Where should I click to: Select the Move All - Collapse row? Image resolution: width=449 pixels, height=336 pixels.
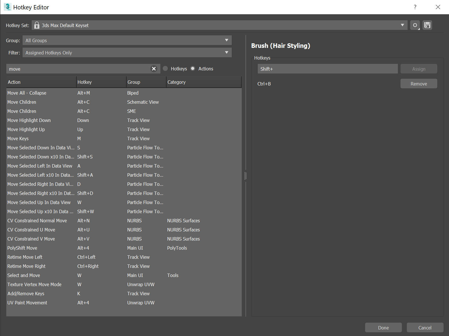(x=124, y=93)
